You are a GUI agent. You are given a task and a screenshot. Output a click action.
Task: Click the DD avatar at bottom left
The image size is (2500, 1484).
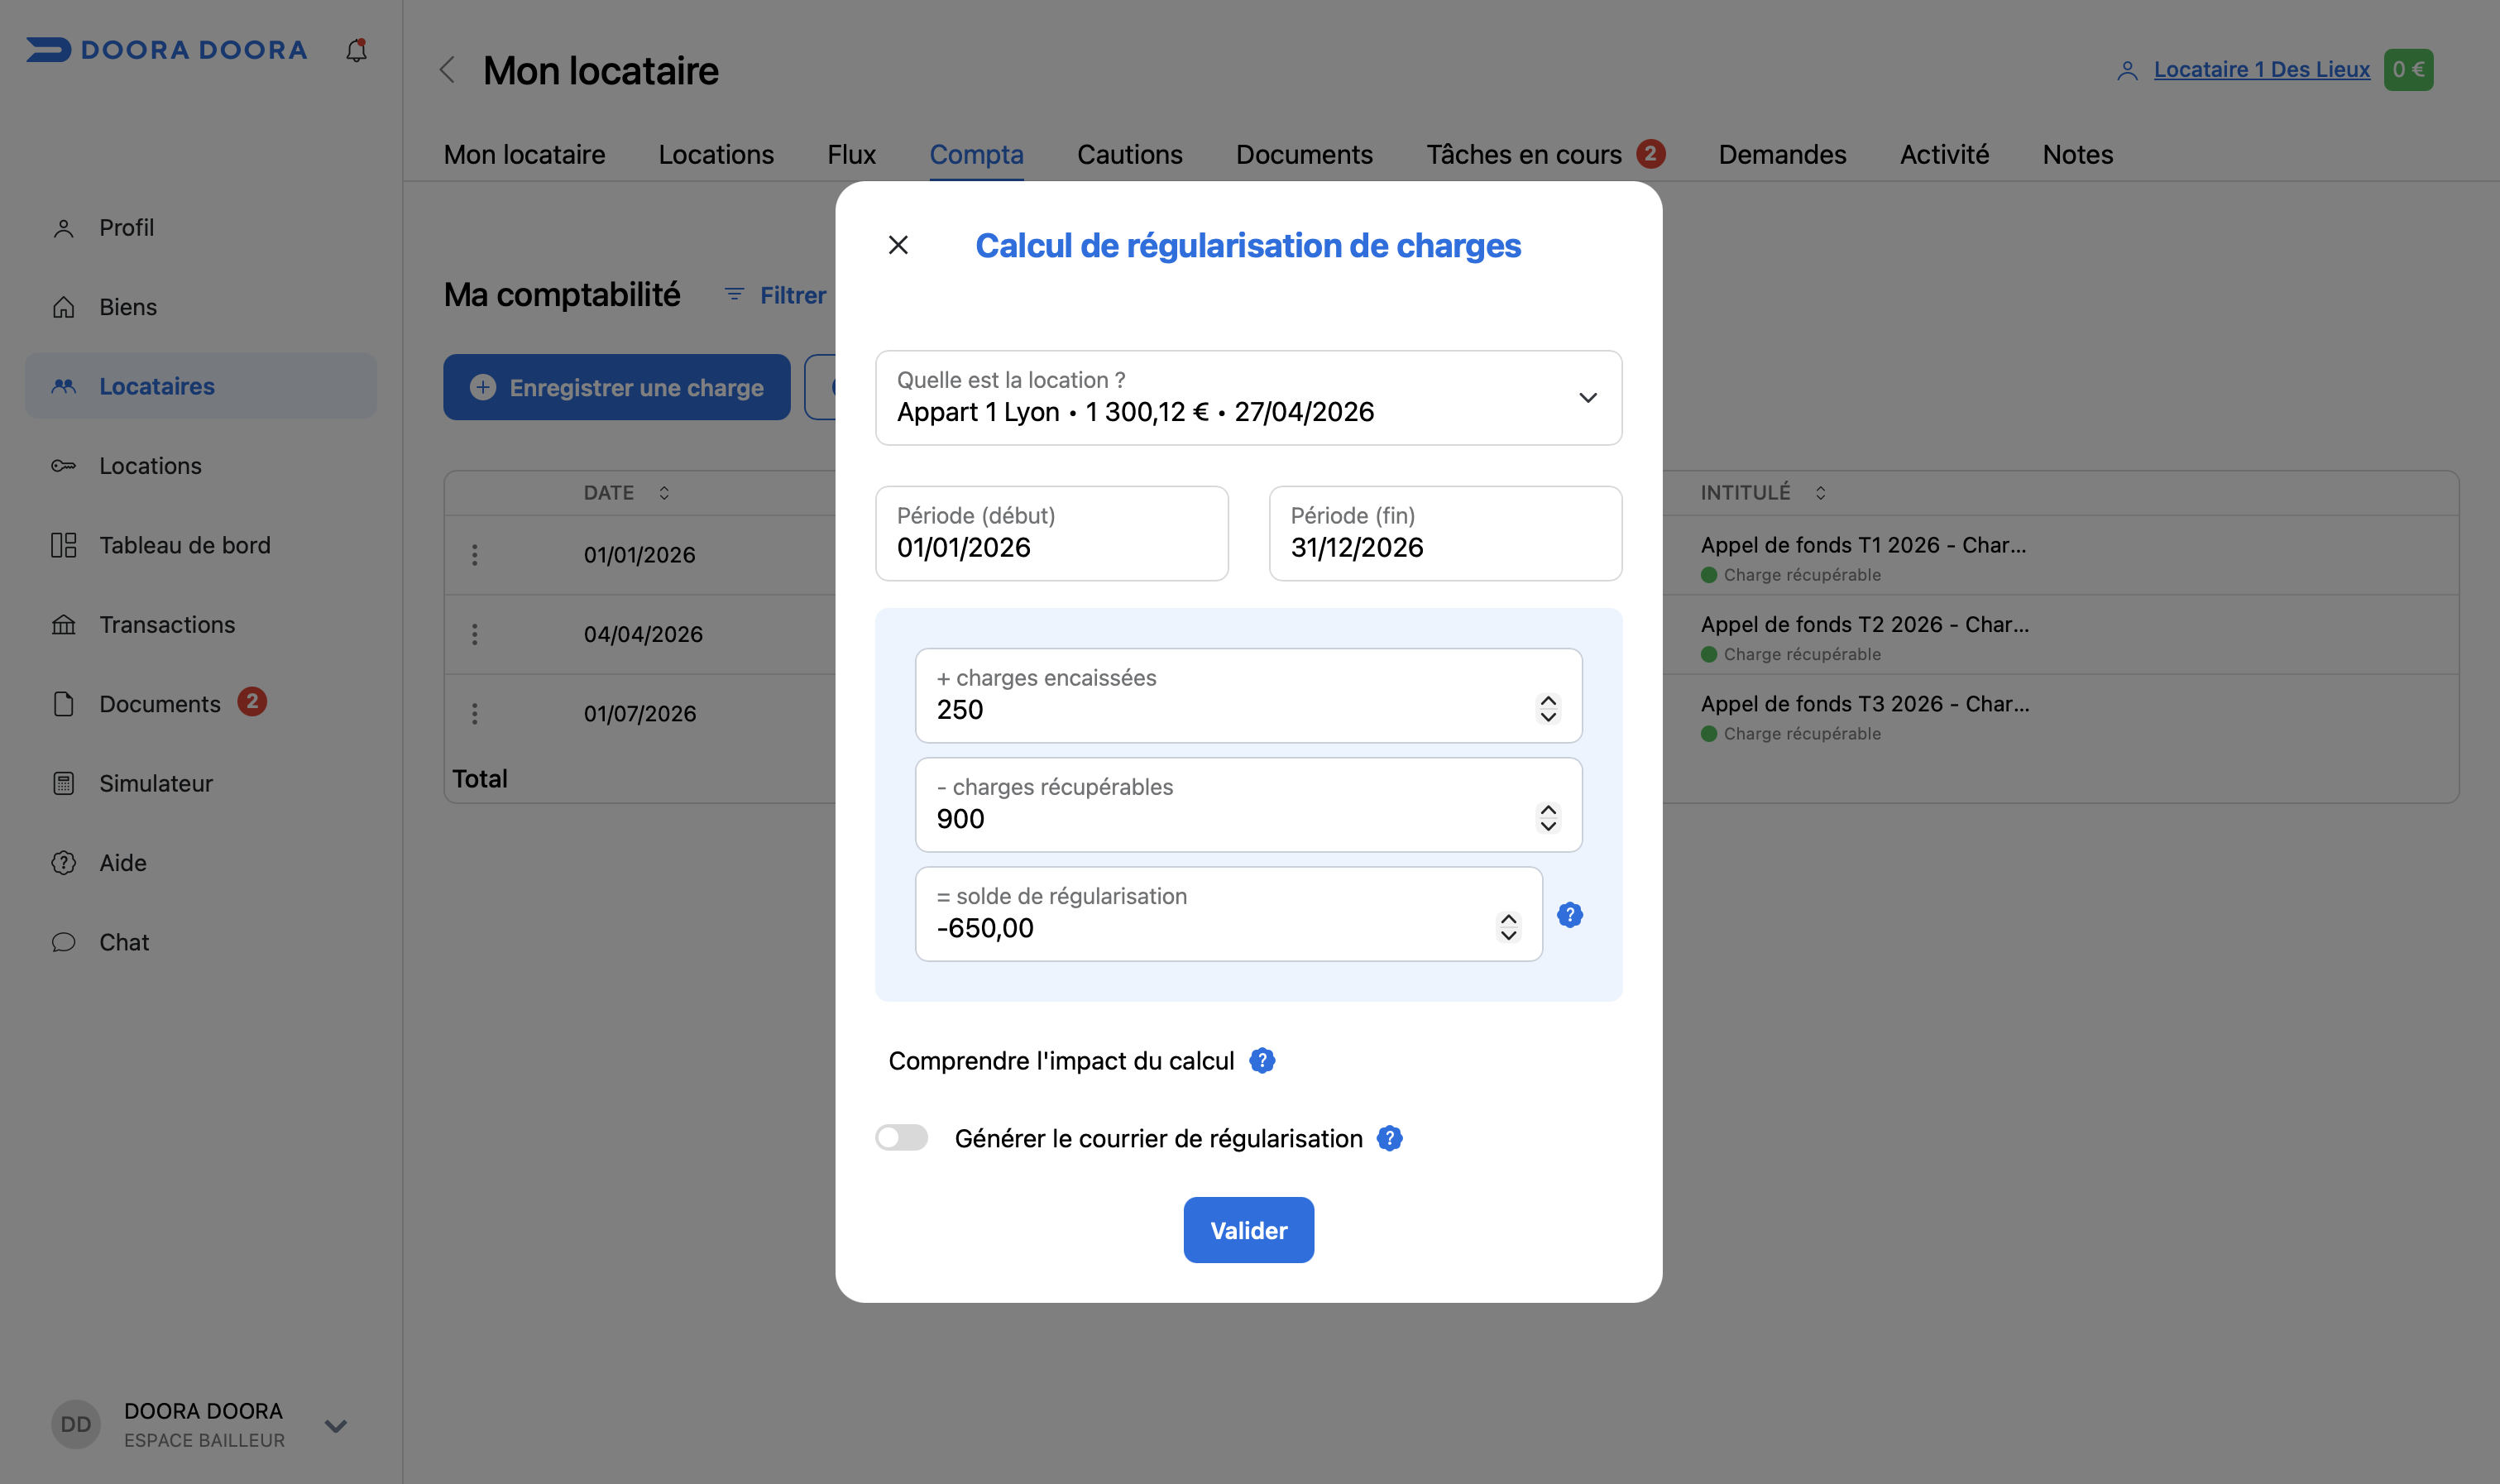[x=76, y=1425]
